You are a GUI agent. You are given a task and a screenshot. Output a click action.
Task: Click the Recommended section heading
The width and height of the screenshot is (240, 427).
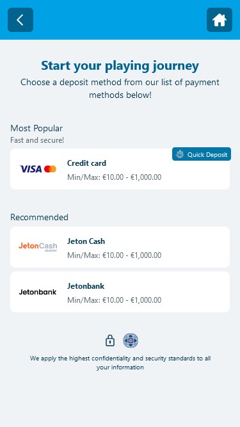(39, 217)
